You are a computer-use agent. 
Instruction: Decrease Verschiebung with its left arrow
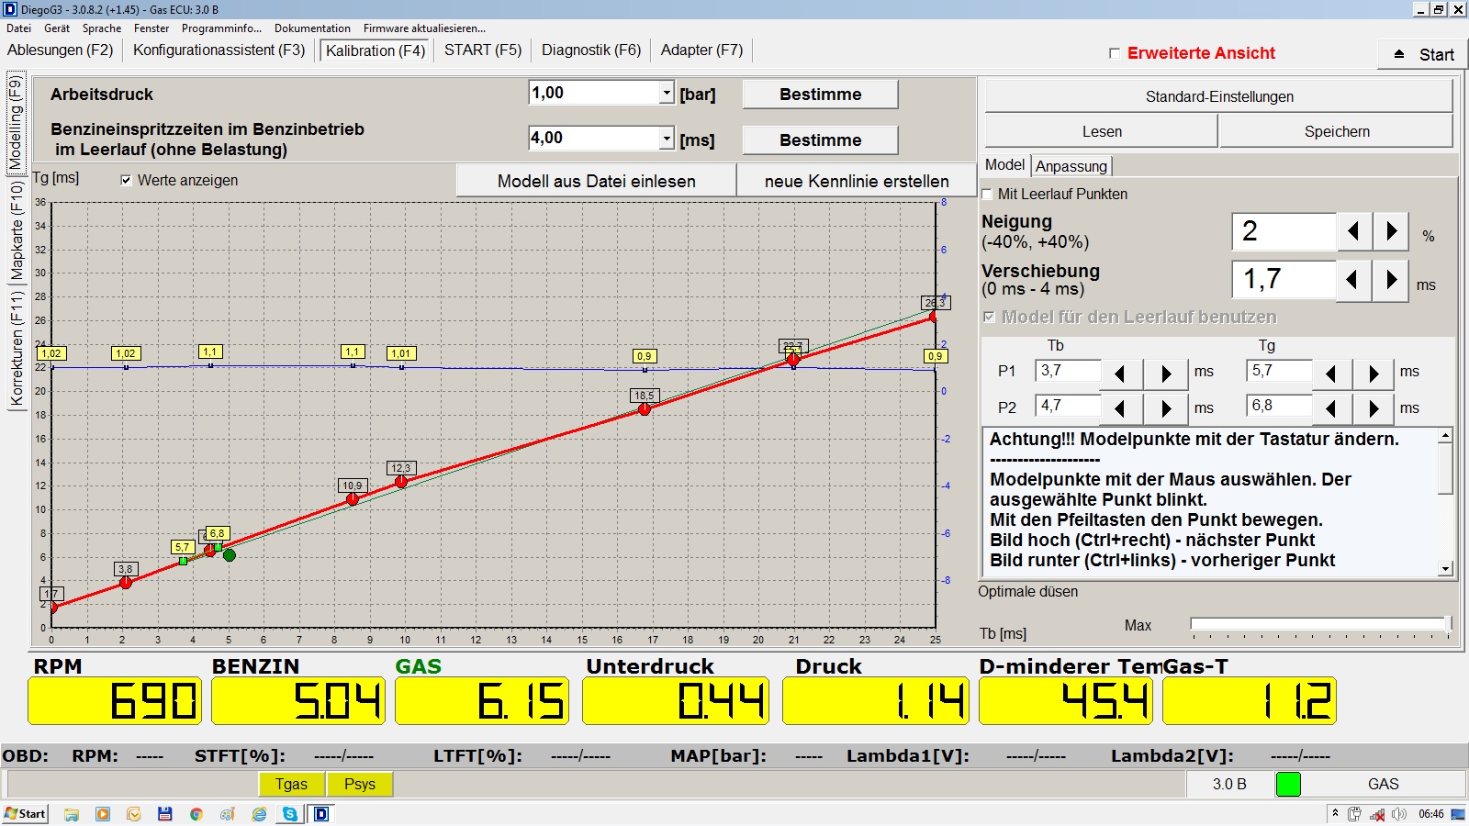point(1353,280)
